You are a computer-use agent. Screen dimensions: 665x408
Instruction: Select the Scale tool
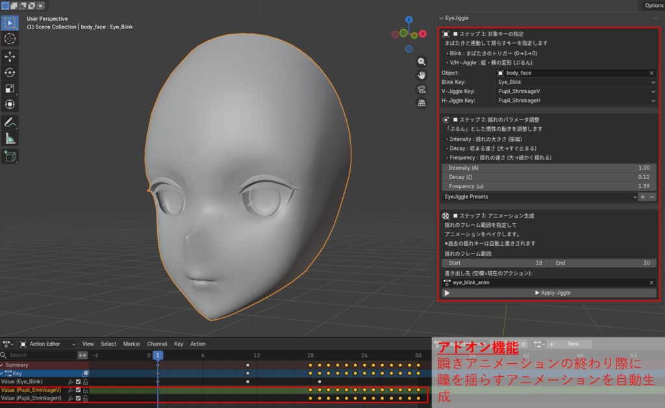[9, 89]
